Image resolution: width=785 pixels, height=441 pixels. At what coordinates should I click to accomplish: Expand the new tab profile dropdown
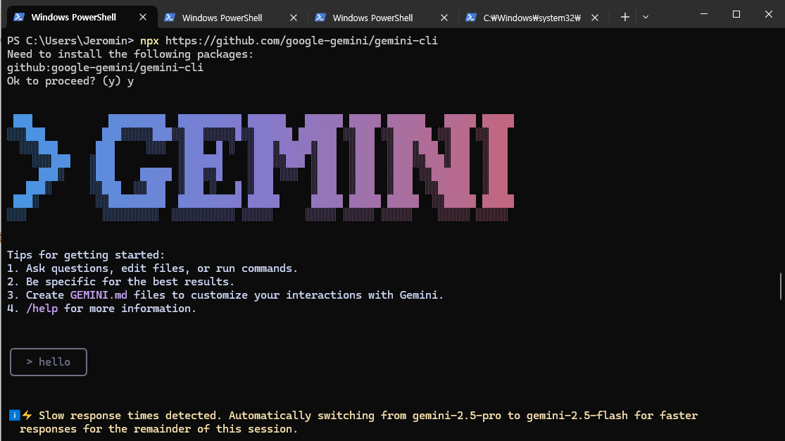tap(646, 17)
